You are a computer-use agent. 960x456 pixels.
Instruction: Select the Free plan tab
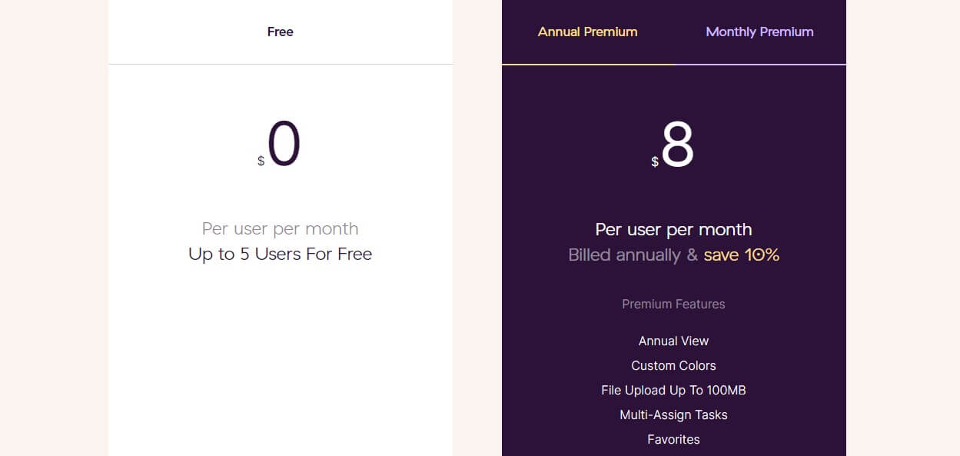click(x=281, y=32)
